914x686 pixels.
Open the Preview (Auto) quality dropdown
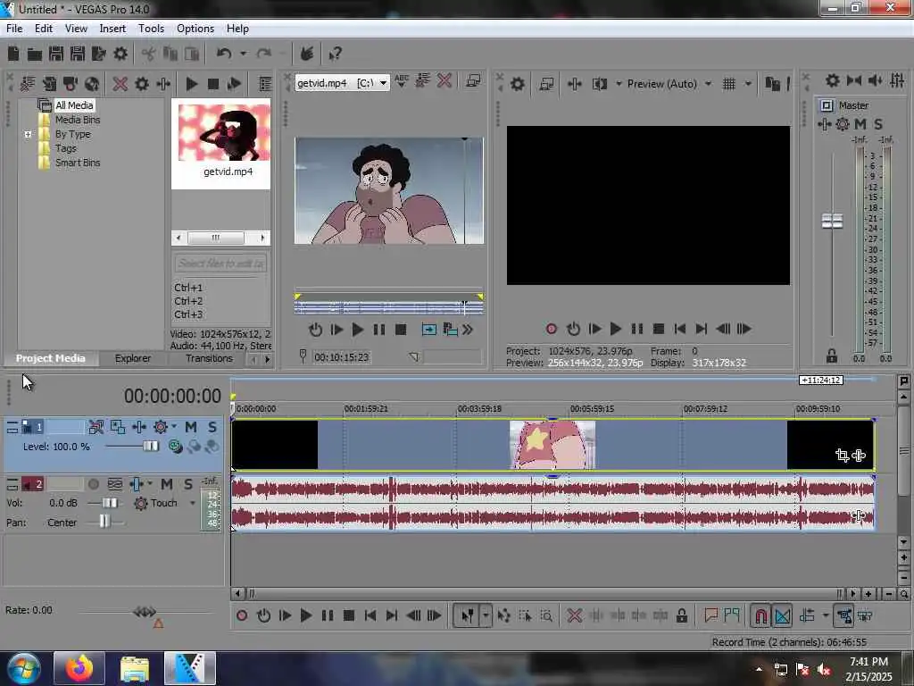(708, 84)
